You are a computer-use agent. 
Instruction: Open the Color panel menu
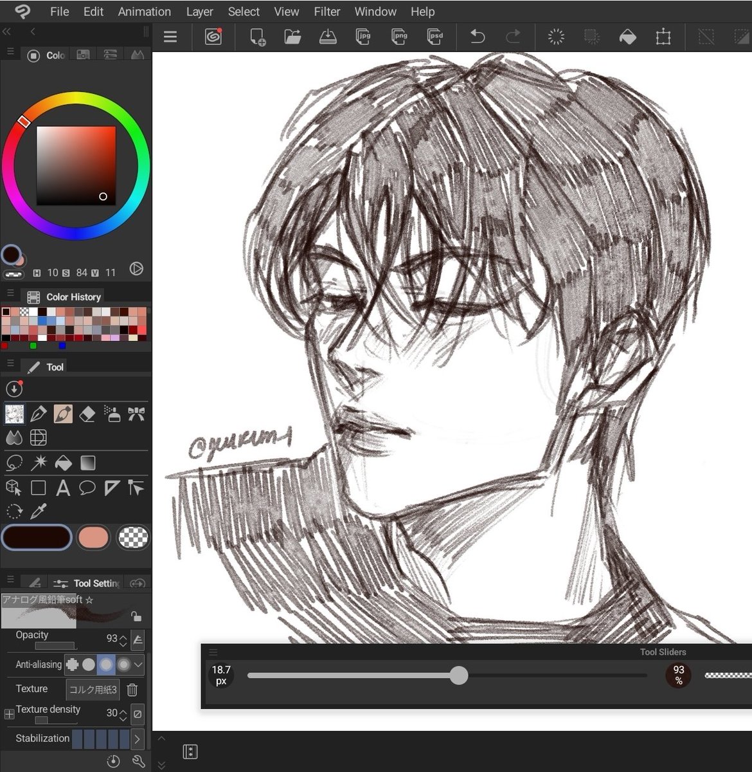point(10,51)
